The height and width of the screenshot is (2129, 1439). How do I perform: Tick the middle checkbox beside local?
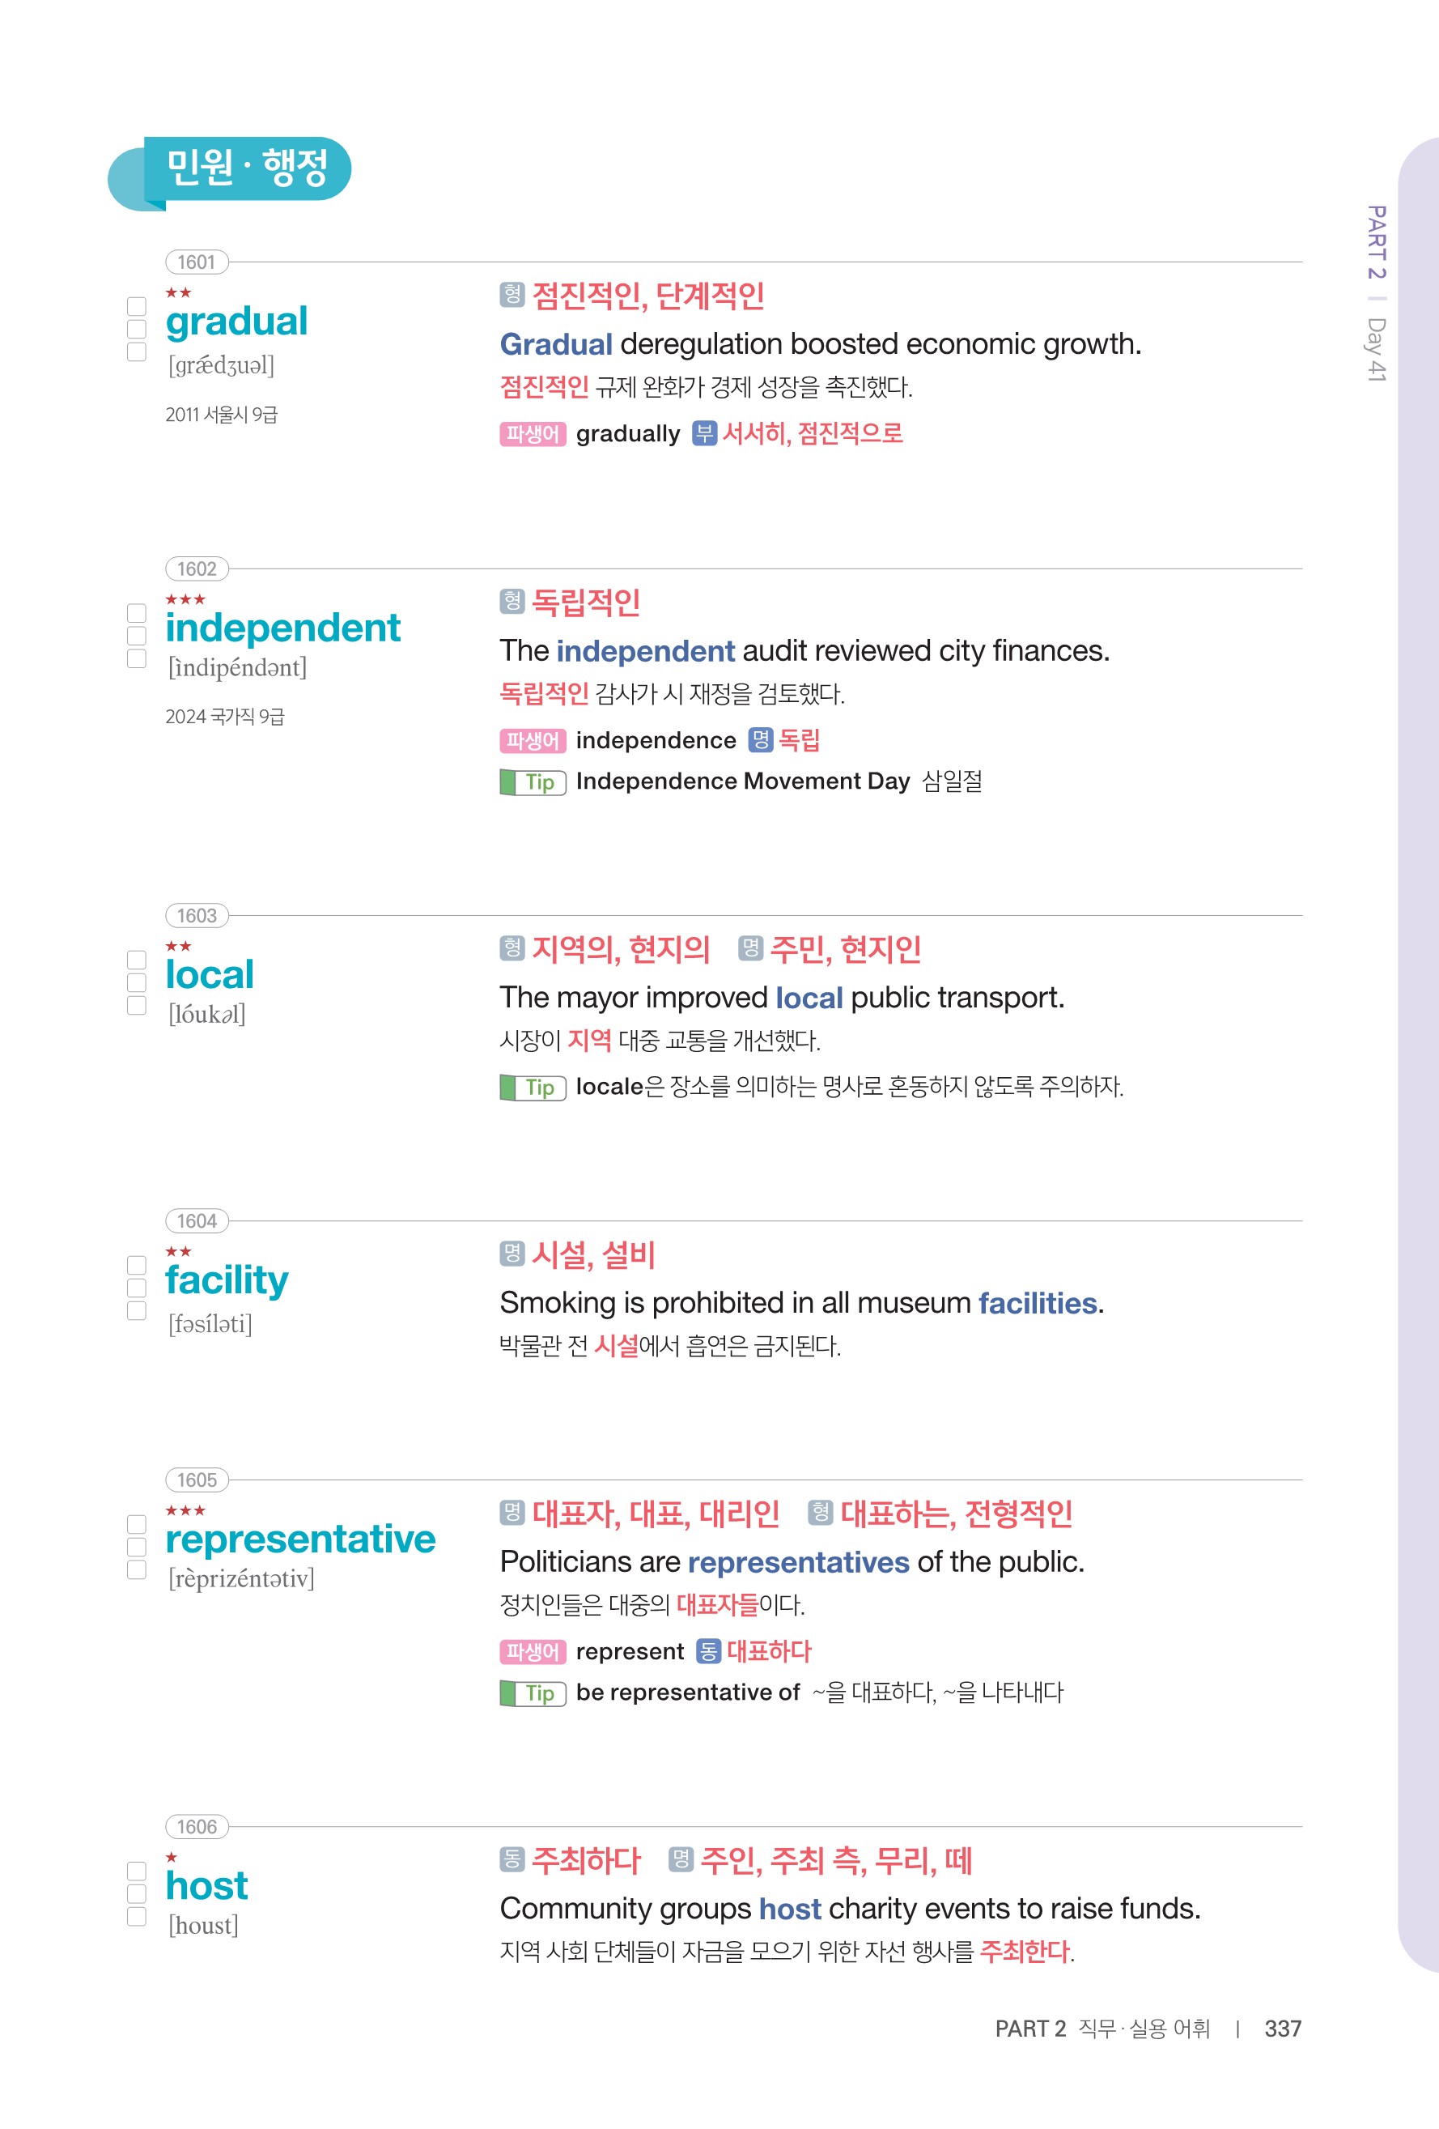point(137,982)
